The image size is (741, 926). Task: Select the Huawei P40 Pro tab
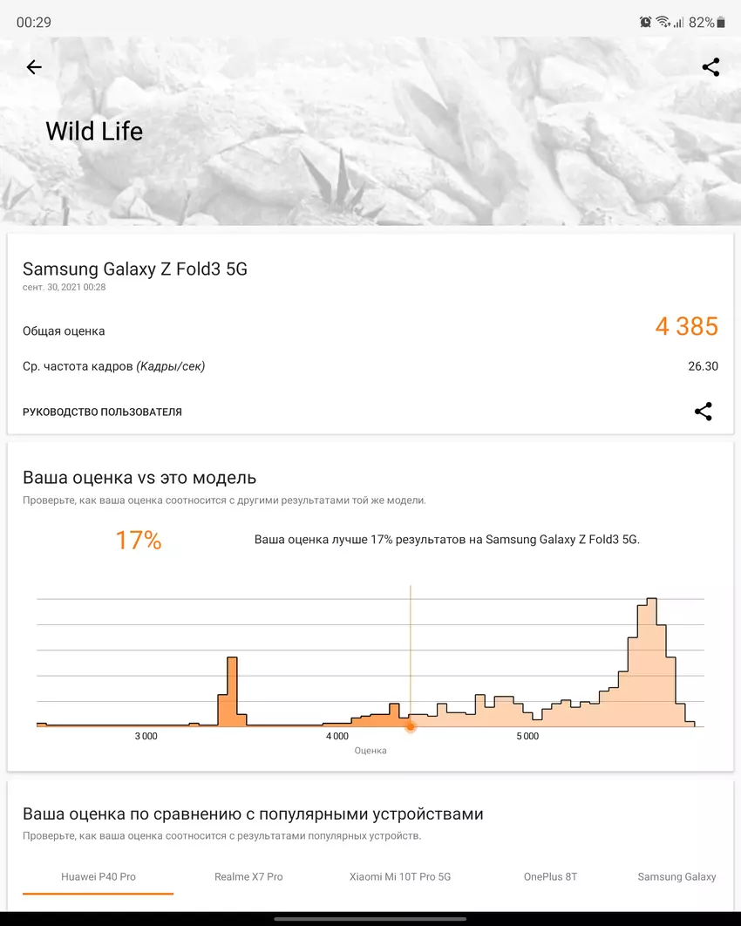98,876
